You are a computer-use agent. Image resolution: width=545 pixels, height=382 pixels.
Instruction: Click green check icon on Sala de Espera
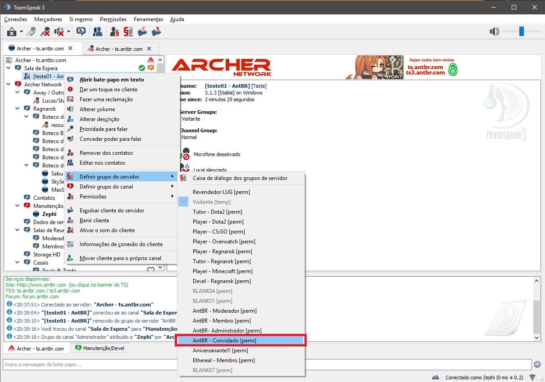pos(142,68)
